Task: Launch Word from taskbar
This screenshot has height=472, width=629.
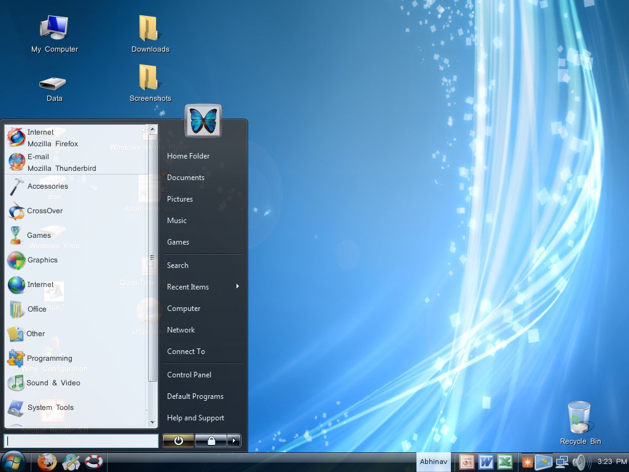Action: click(486, 462)
